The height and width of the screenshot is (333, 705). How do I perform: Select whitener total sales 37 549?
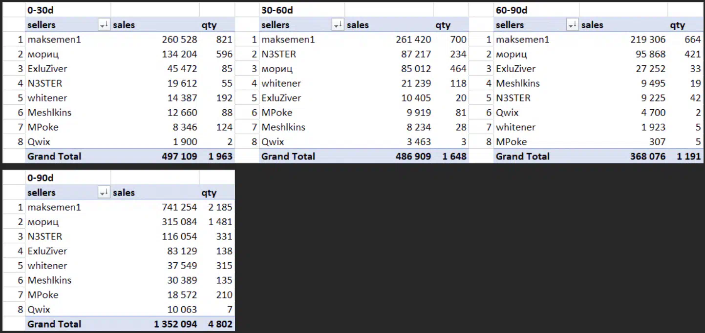pyautogui.click(x=182, y=266)
